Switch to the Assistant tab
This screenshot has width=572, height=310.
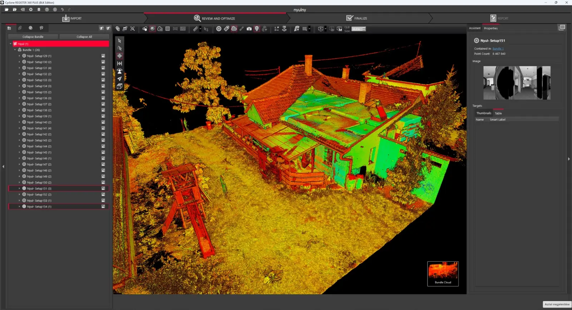point(474,28)
